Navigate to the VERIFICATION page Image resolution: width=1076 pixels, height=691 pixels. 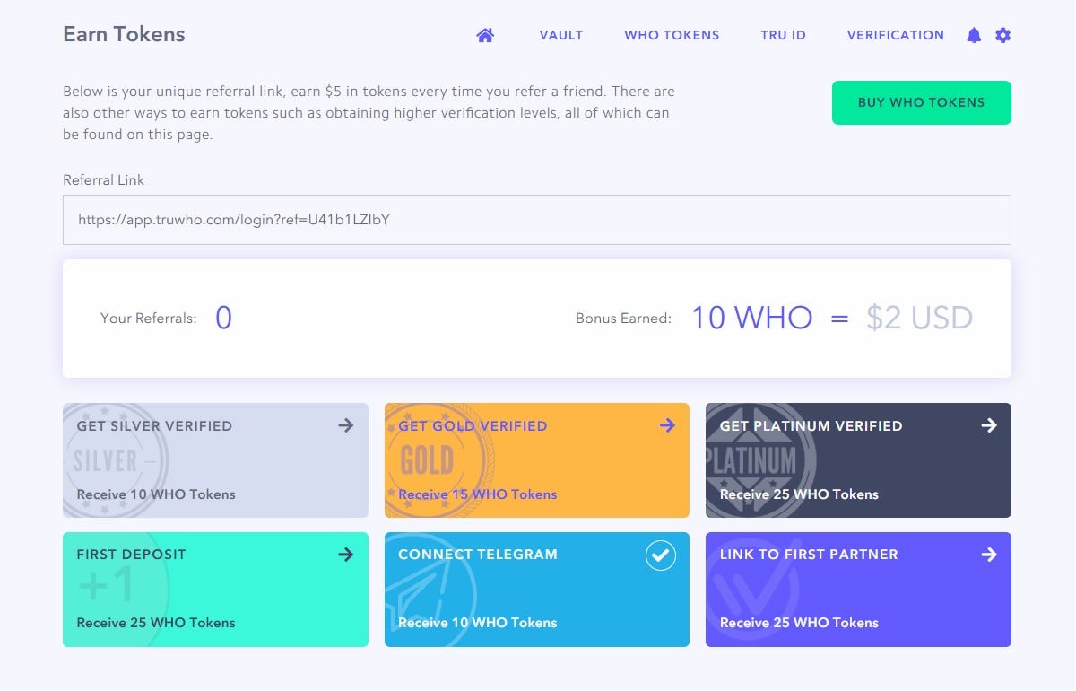pyautogui.click(x=895, y=35)
